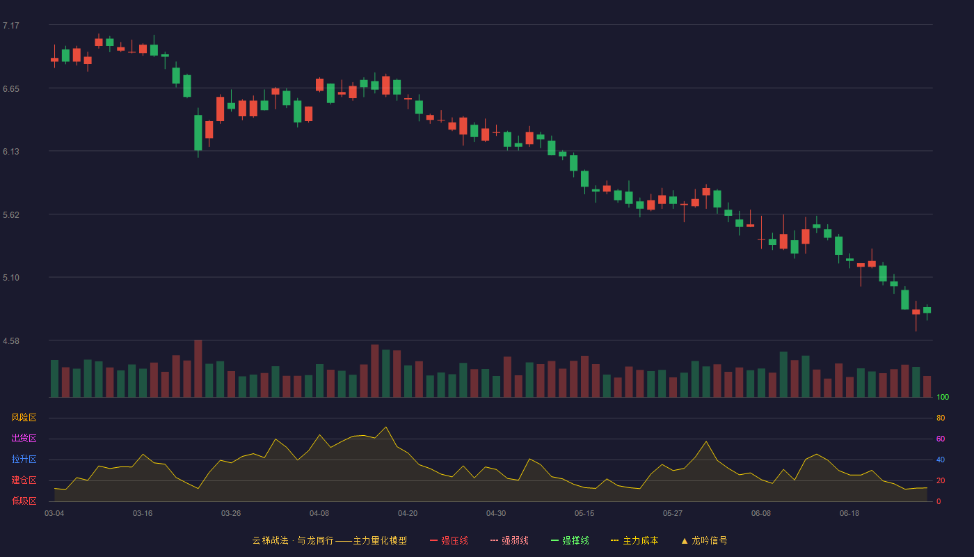
Task: Click the 40 indicator scale label
Action: [x=941, y=460]
